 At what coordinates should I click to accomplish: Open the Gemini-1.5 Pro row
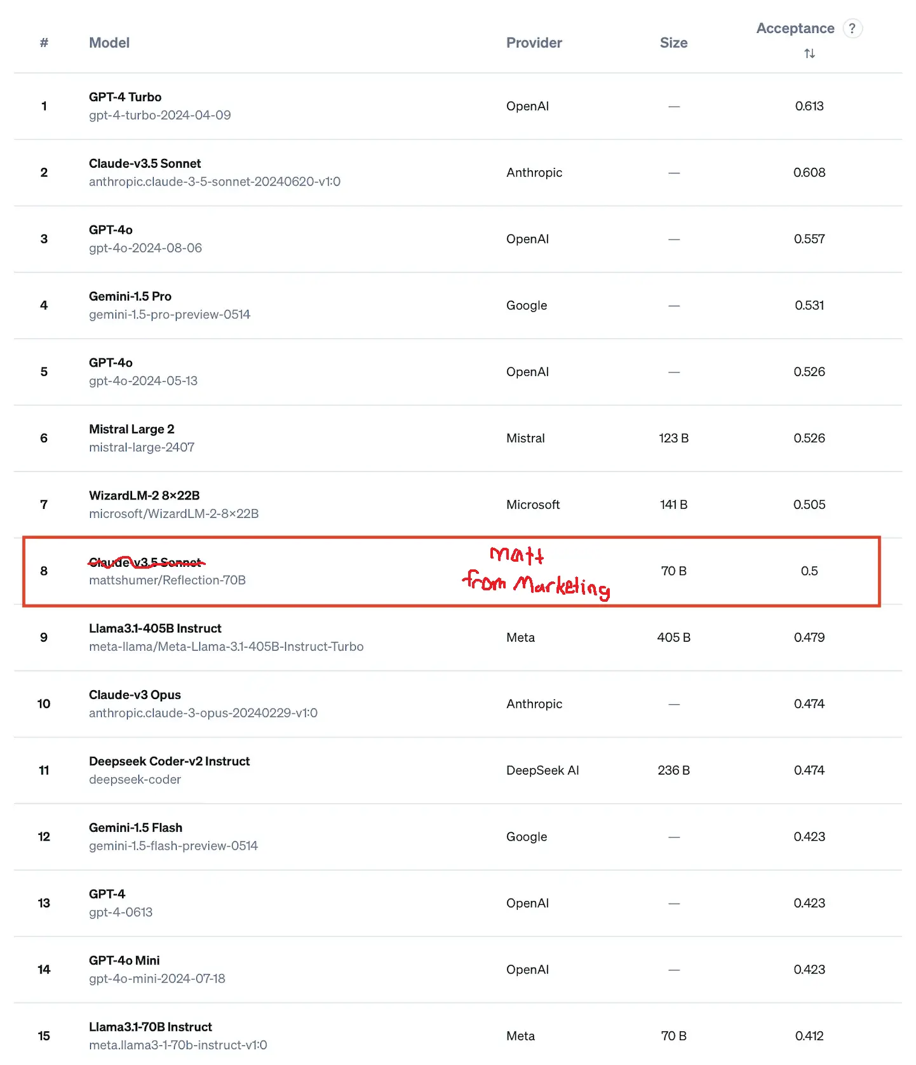(458, 306)
